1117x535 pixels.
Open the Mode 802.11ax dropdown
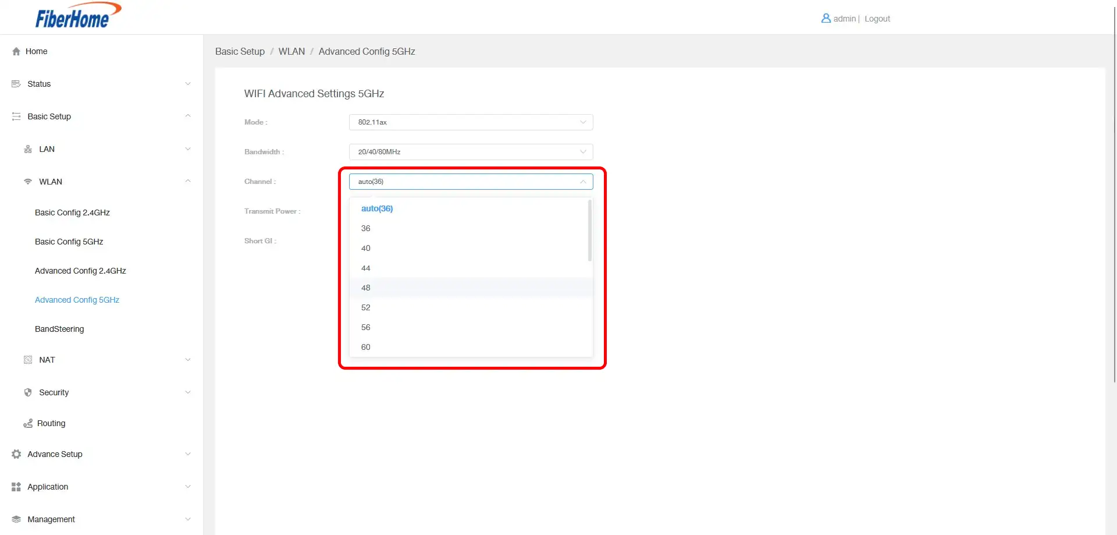[x=471, y=122]
